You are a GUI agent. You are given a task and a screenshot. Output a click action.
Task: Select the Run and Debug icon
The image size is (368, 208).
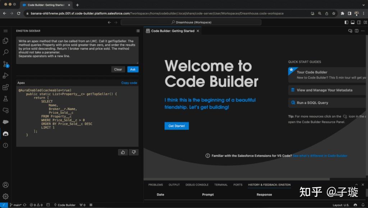[5, 75]
